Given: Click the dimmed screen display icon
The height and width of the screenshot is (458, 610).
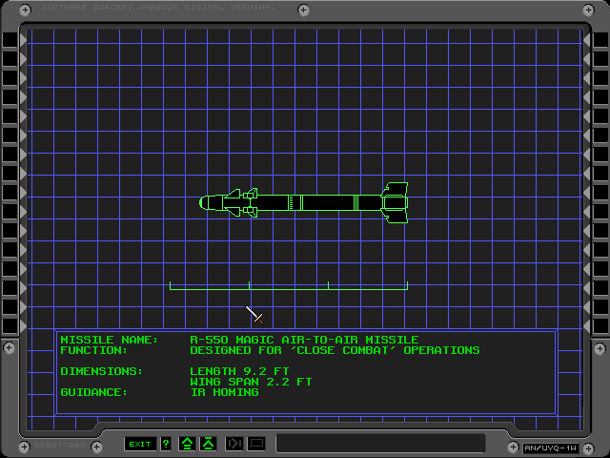Looking at the screenshot, I should [256, 444].
